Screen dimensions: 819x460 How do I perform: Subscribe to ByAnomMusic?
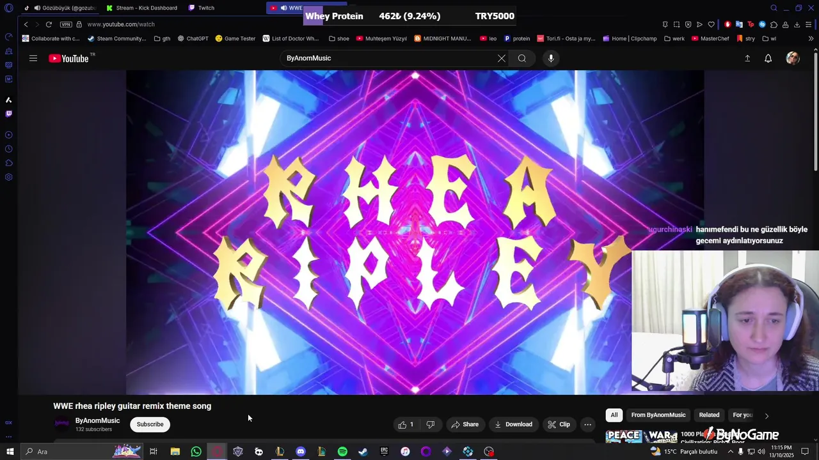point(150,424)
